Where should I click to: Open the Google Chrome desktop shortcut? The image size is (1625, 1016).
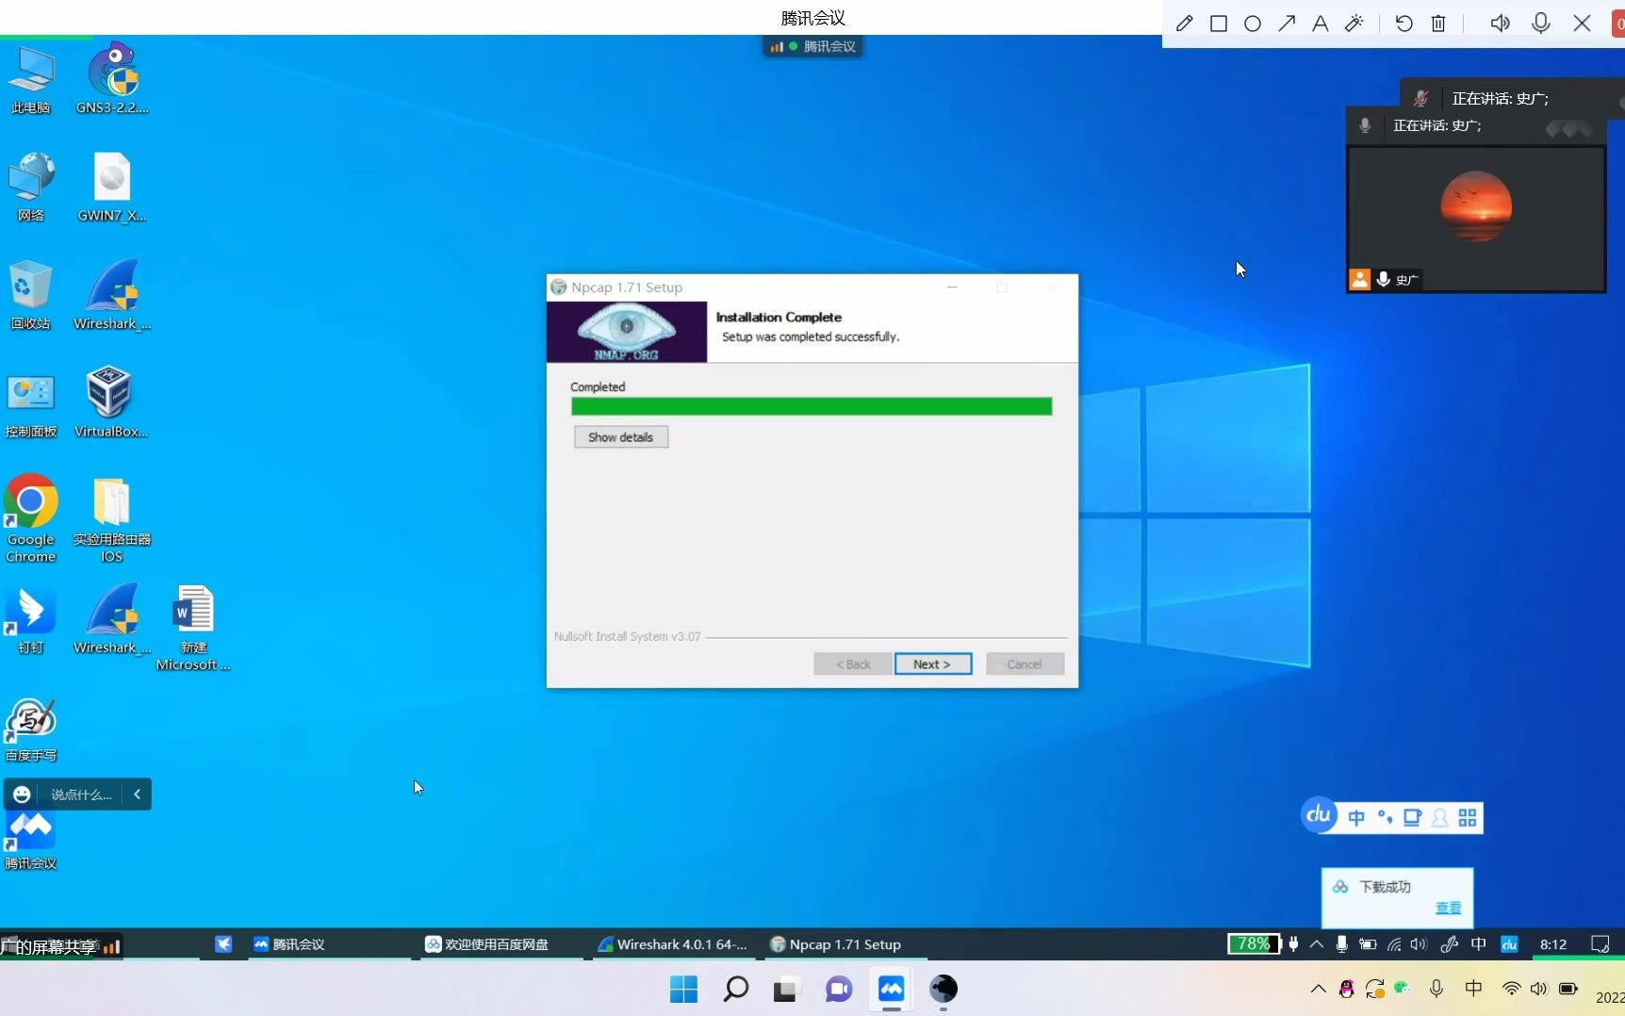(x=31, y=518)
